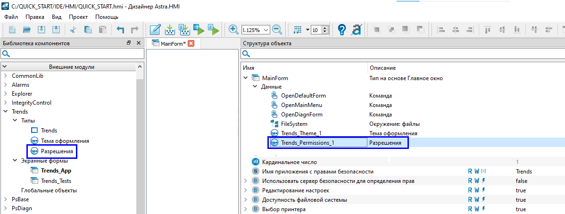Viewport: 565px width, 214px height.
Task: Click the Open folder toolbar icon
Action: (27, 30)
